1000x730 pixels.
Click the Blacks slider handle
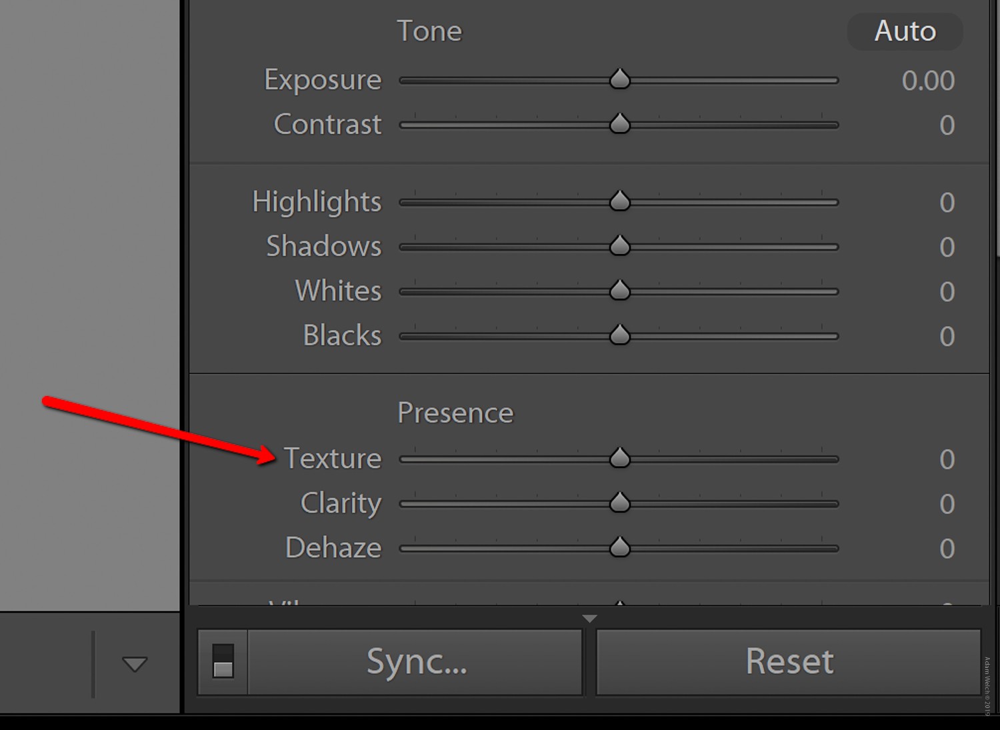coord(619,335)
